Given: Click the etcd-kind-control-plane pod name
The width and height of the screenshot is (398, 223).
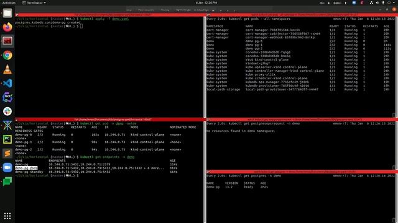Looking at the screenshot, I should [267, 59].
